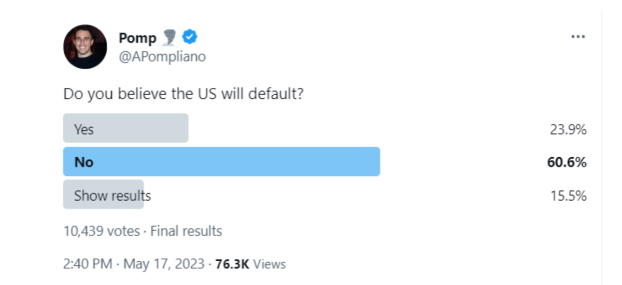Open the tweet's three-dot More menu
Image resolution: width=622 pixels, height=285 pixels.
tap(578, 37)
